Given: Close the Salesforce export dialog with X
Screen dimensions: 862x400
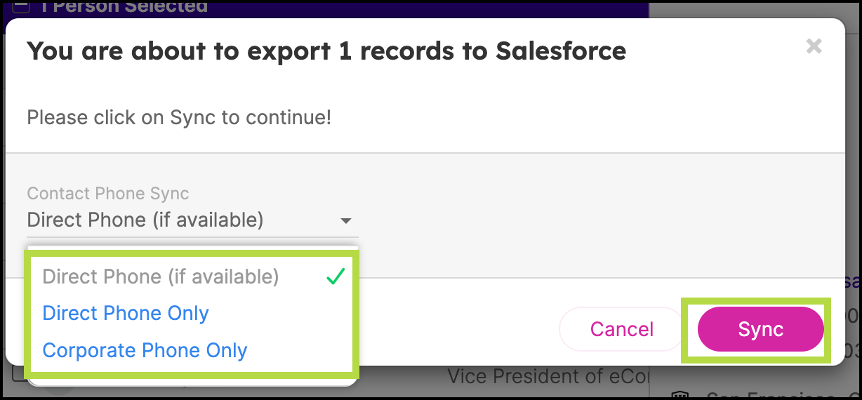Looking at the screenshot, I should [814, 46].
